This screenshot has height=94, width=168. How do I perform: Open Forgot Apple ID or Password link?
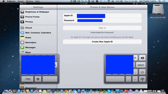(102, 32)
